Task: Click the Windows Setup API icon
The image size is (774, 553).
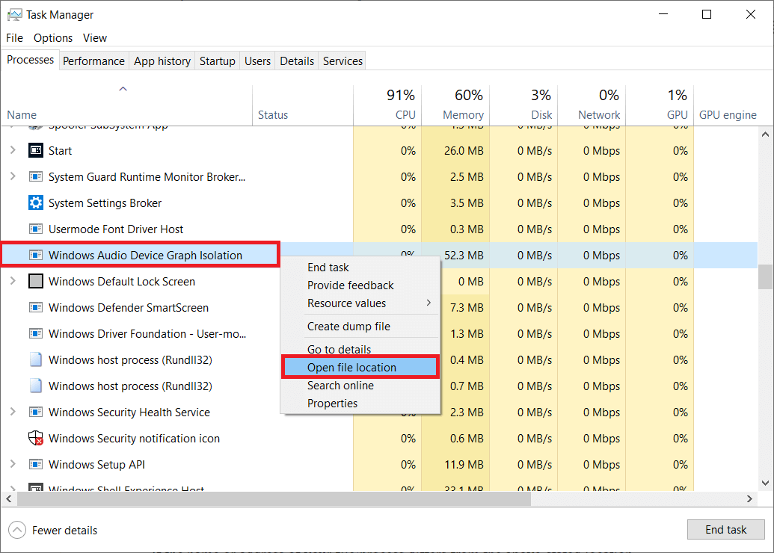Action: click(x=35, y=464)
